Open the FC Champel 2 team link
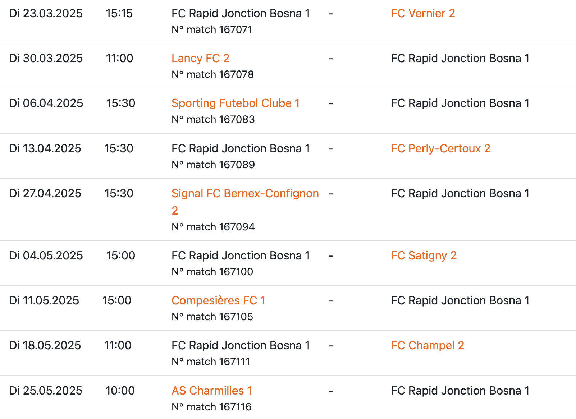Screen dimensions: 576x419 pos(427,345)
